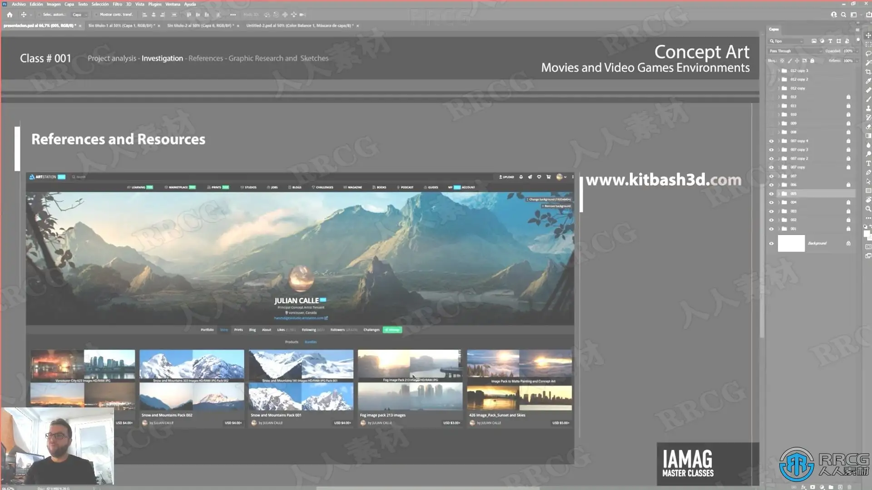Open the Ventana menu

173,4
